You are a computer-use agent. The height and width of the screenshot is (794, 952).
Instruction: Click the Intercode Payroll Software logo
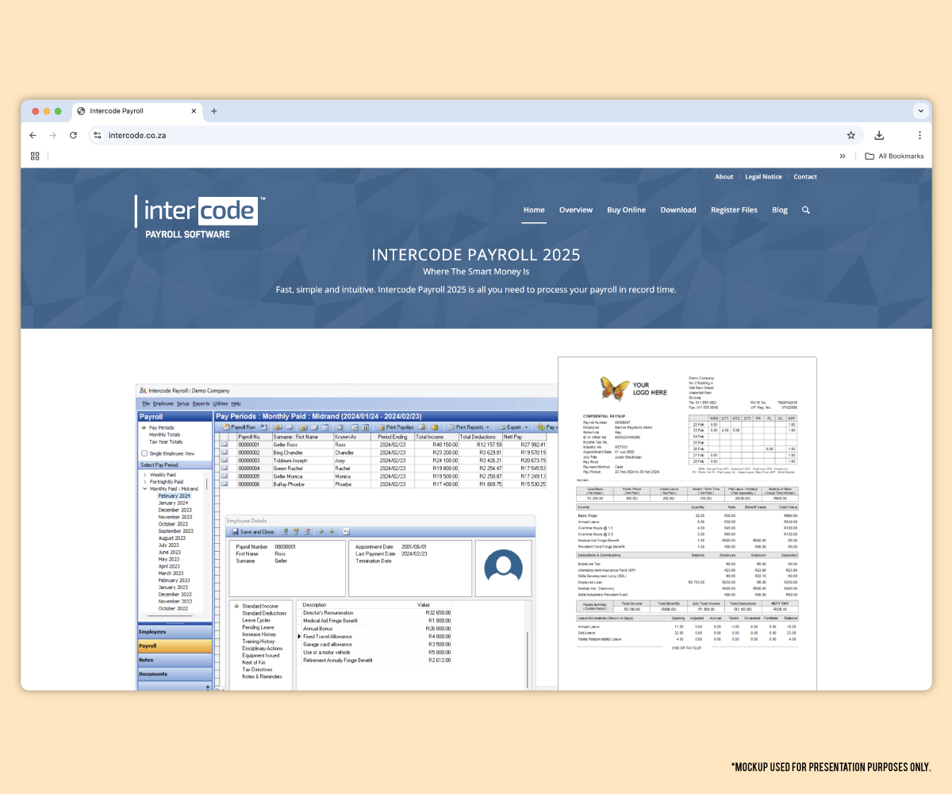[x=200, y=217]
